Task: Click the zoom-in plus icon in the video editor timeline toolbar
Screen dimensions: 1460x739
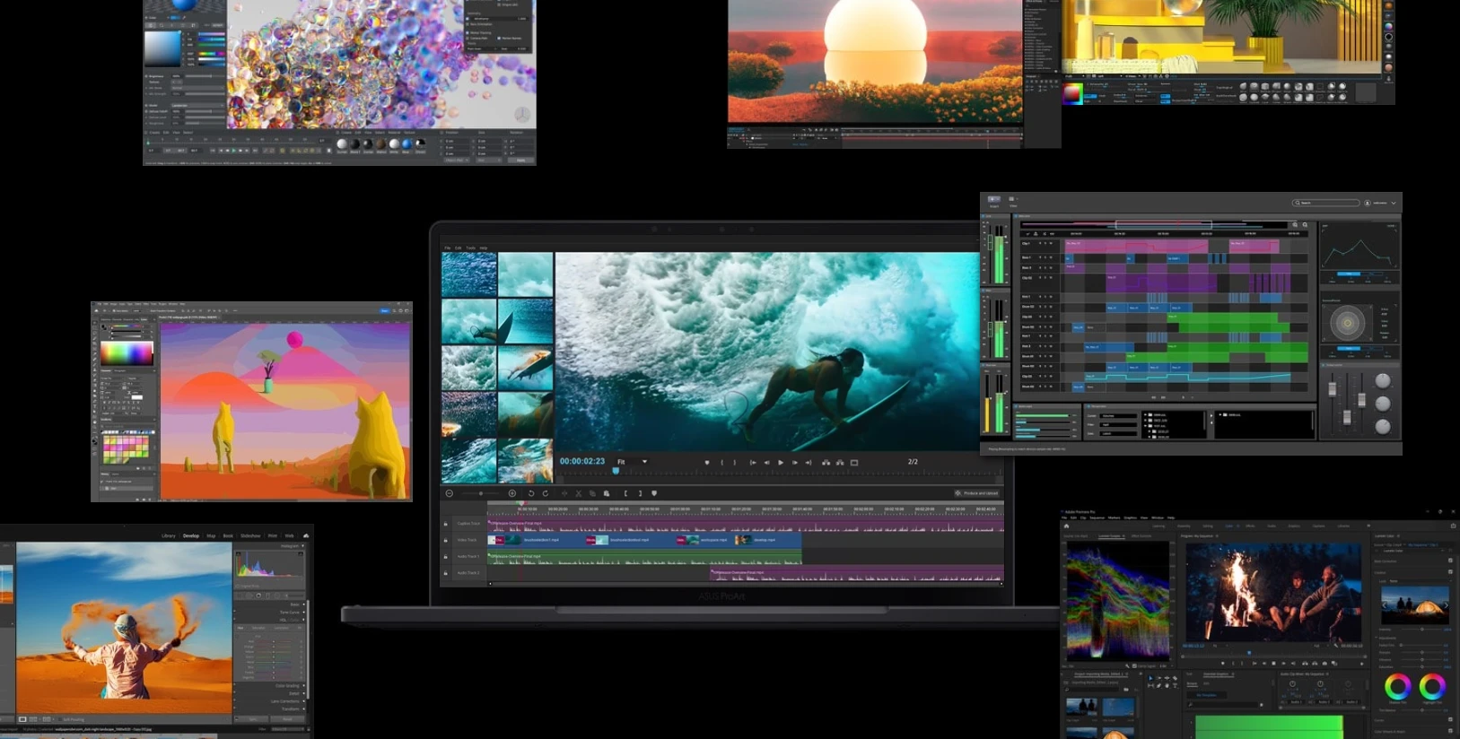Action: tap(512, 493)
